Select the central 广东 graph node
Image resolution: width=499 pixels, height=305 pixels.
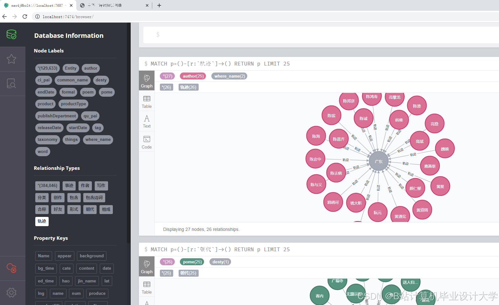[379, 162]
